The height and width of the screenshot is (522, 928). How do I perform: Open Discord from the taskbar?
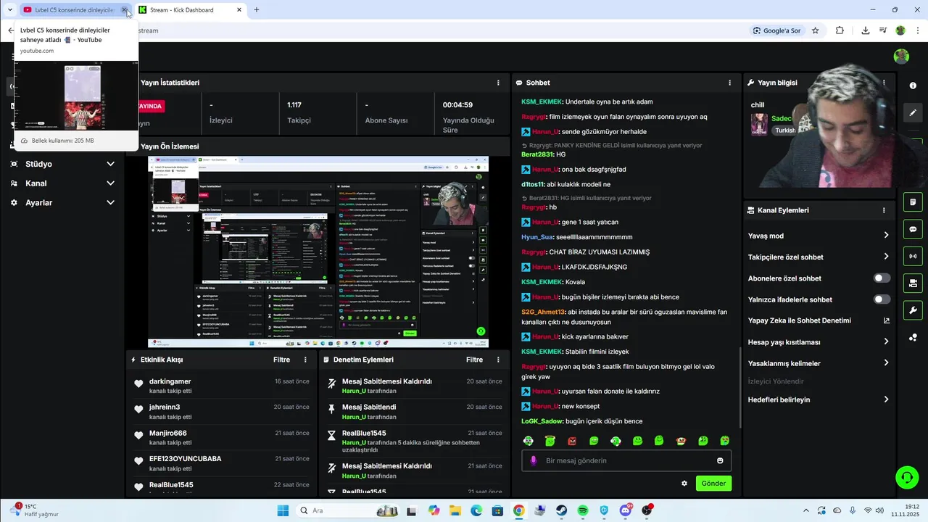click(x=626, y=510)
